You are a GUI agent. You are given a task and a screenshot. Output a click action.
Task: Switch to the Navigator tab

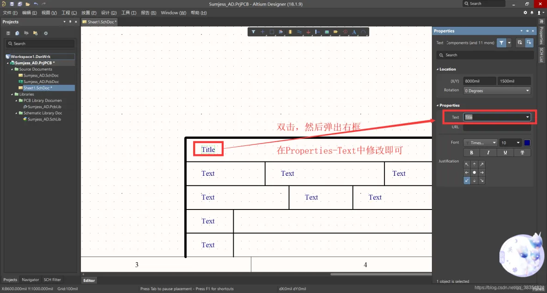pos(30,280)
